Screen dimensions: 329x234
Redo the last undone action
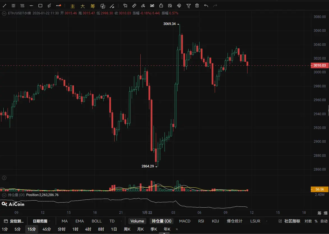click(x=215, y=6)
